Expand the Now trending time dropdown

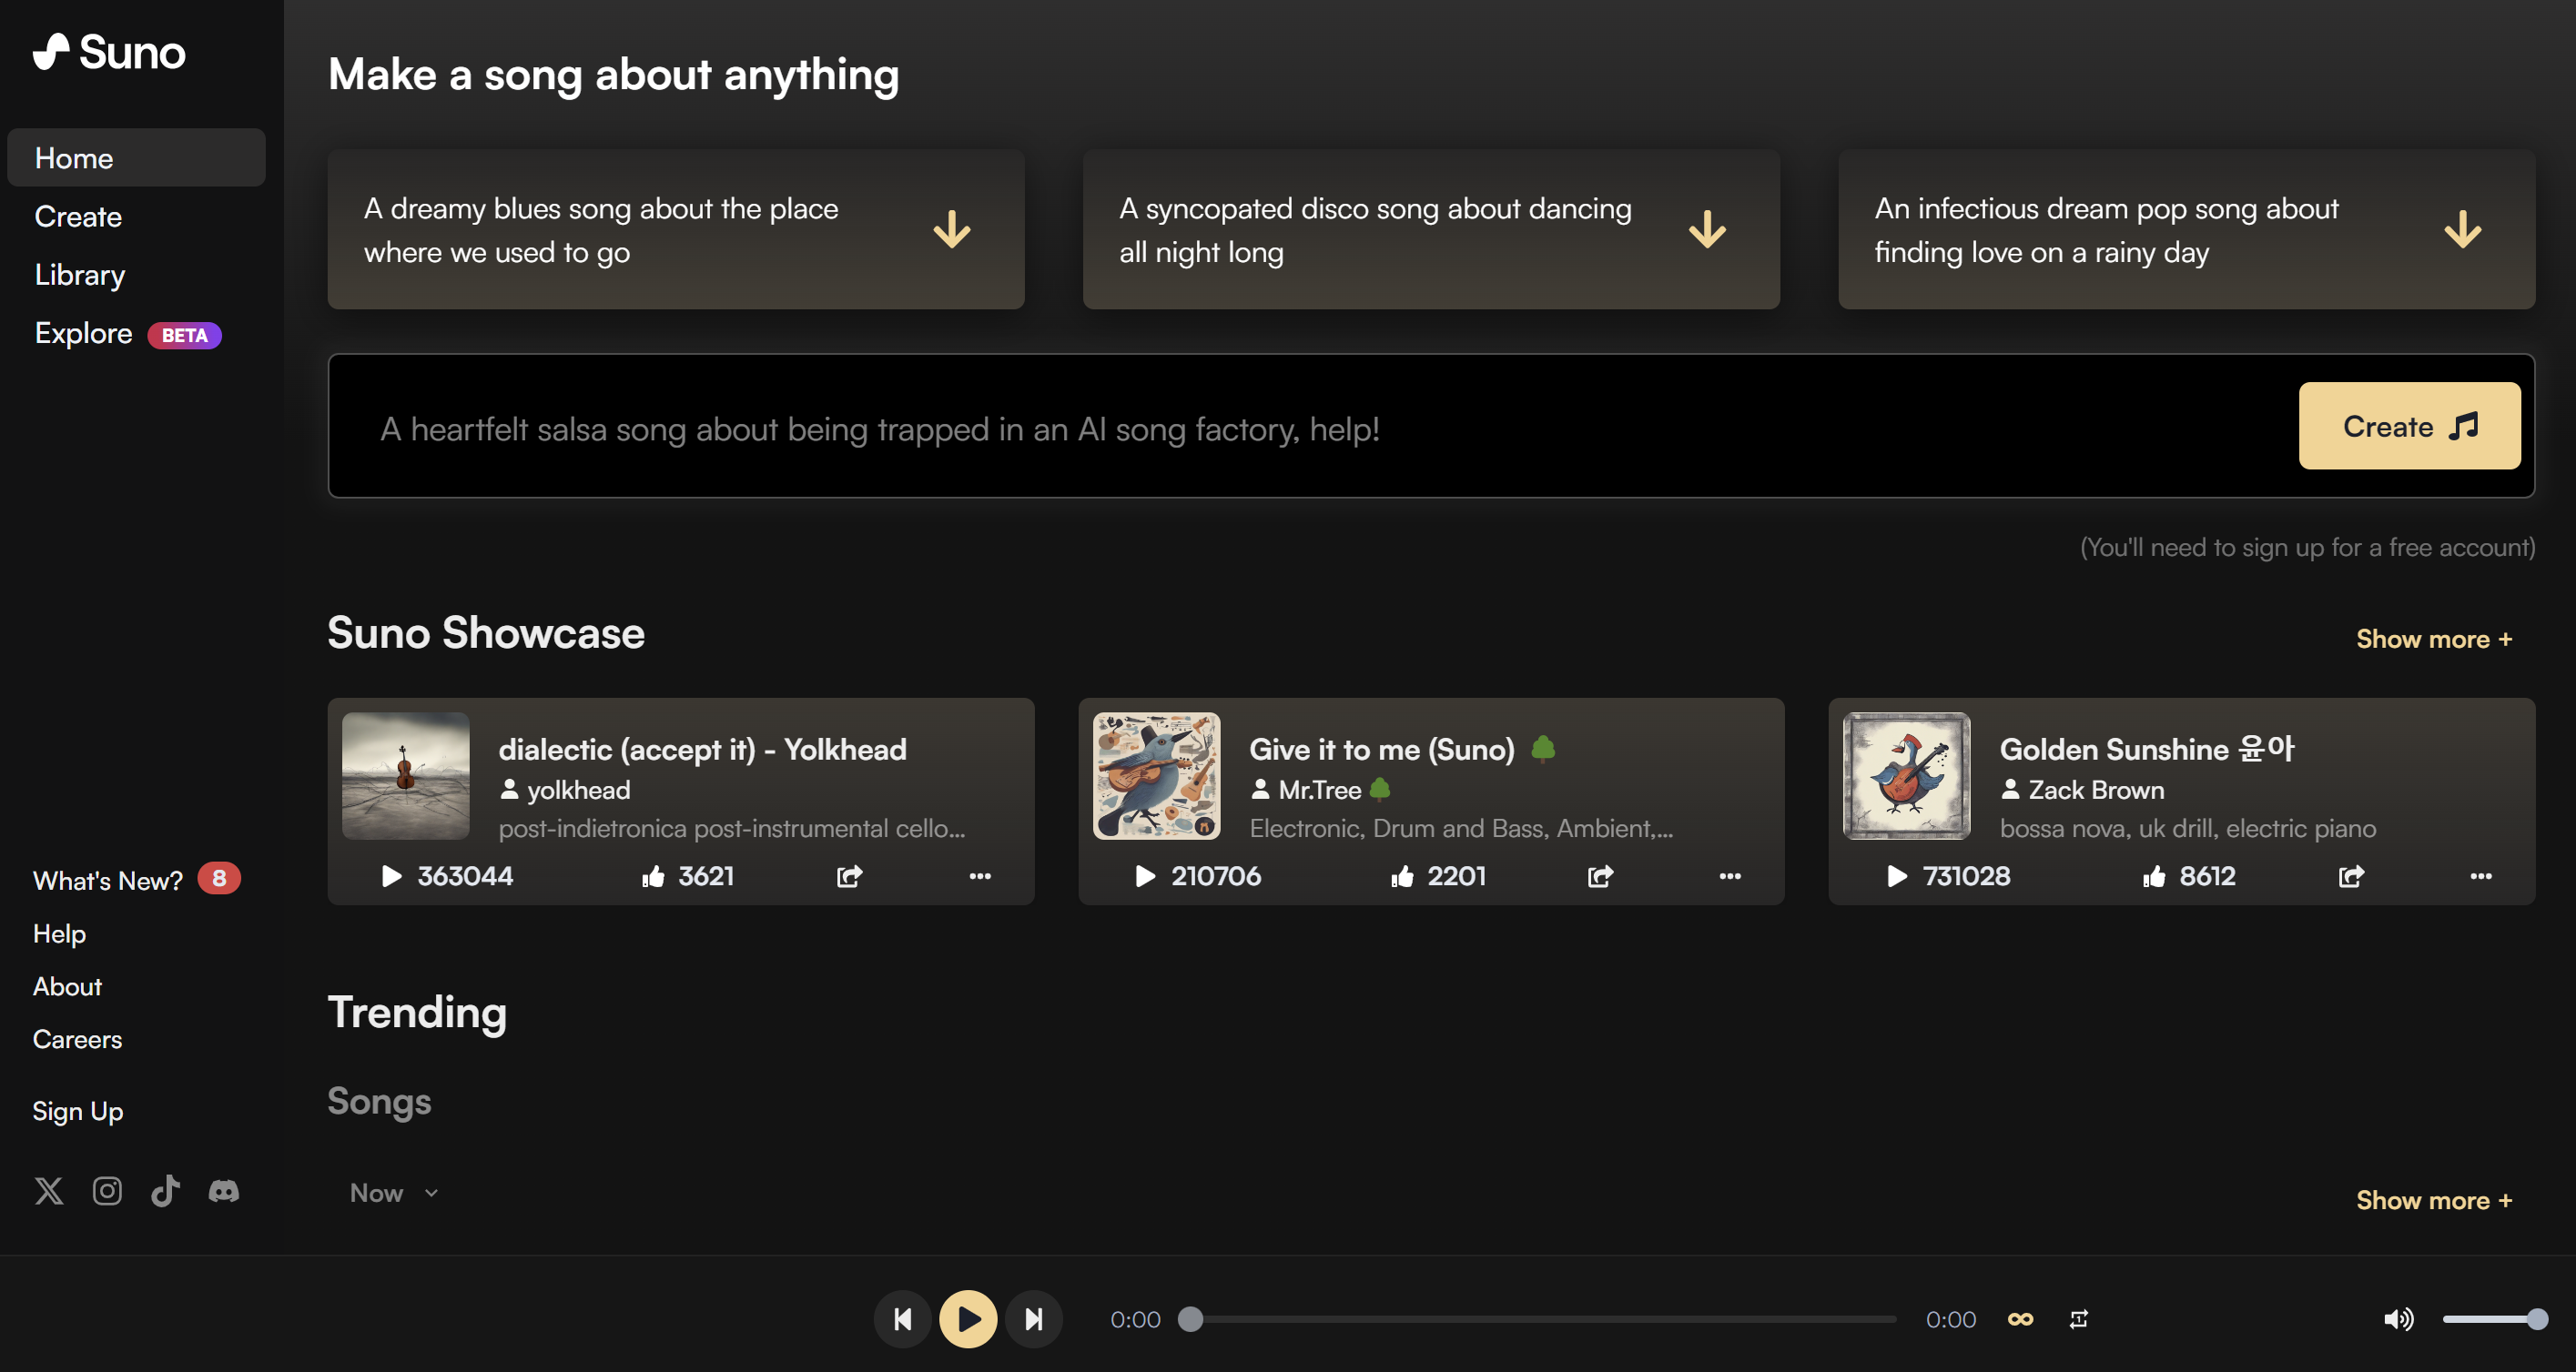pos(394,1192)
